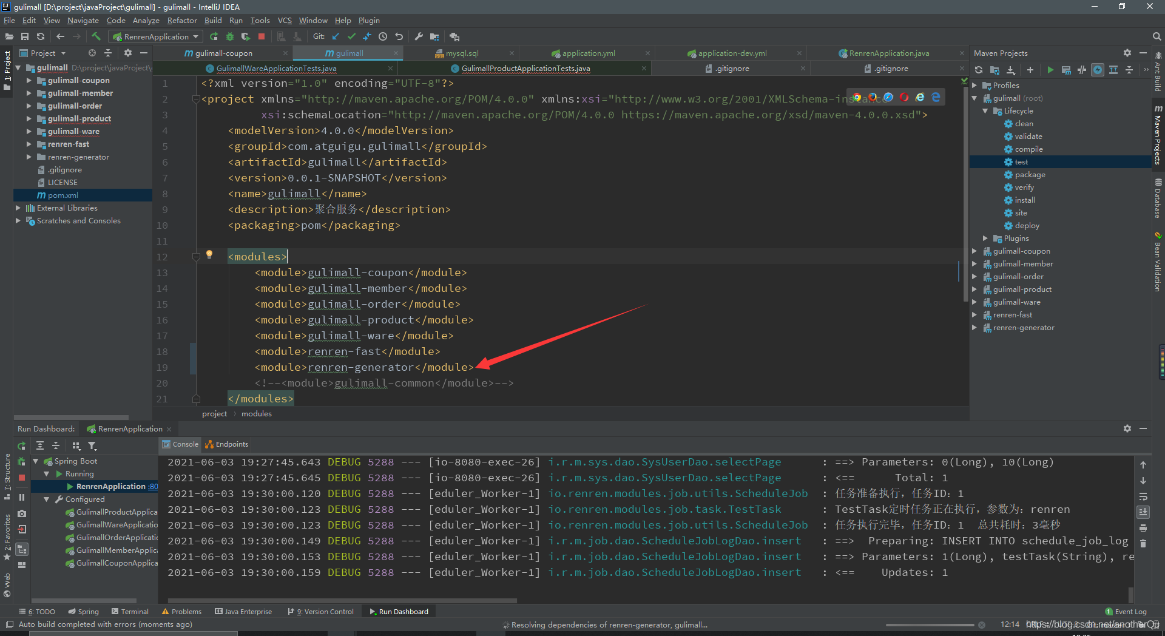
Task: Toggle Maven skip tests mode
Action: tap(1098, 70)
